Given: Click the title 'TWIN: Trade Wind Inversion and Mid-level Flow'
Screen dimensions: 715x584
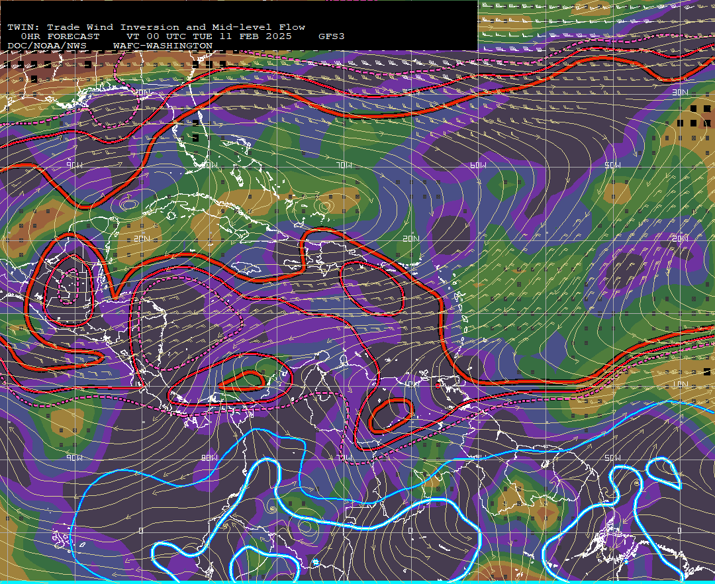Looking at the screenshot, I should coord(156,27).
